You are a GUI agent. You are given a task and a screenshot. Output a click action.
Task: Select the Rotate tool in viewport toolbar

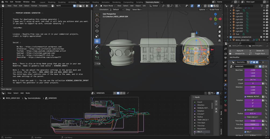97,31
